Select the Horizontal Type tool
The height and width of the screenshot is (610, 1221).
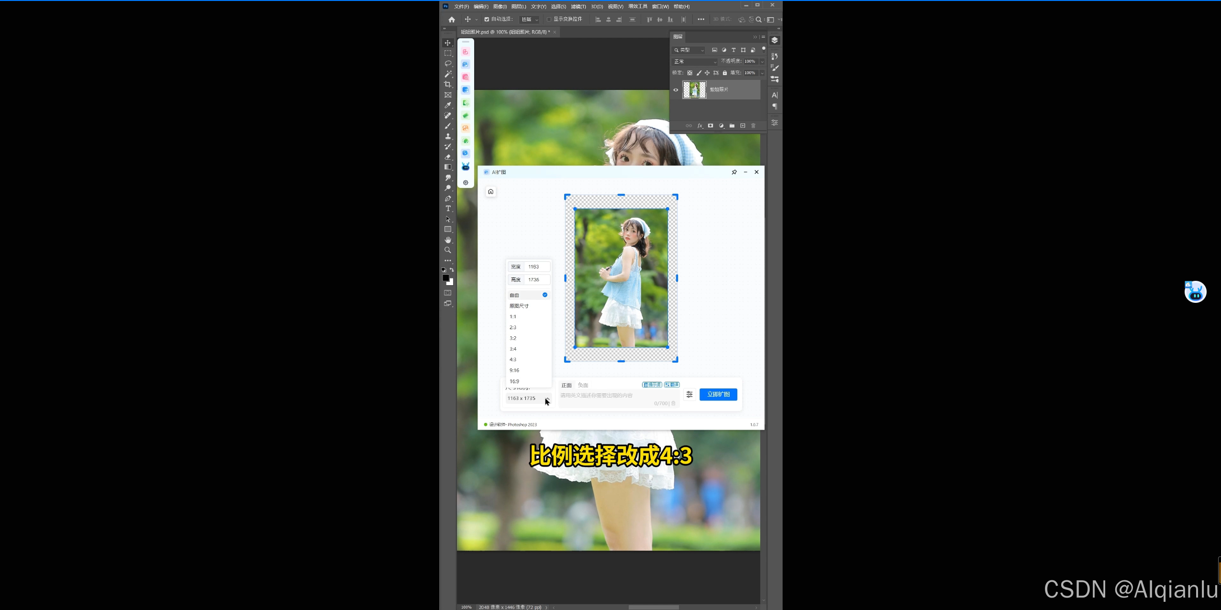tap(448, 209)
